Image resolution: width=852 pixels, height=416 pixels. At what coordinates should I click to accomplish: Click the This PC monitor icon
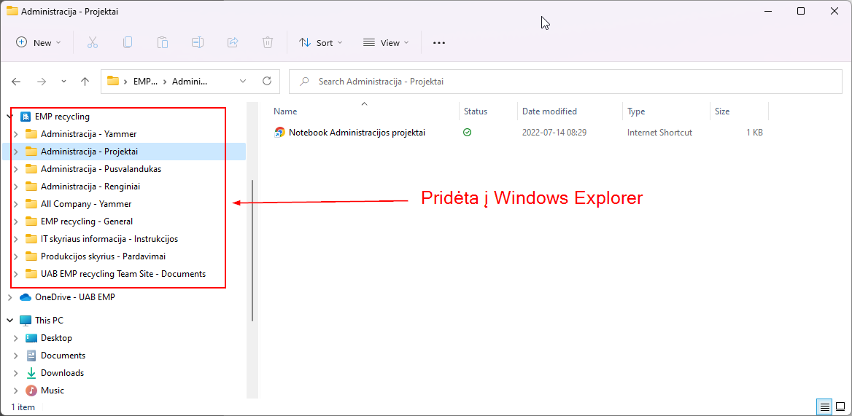click(25, 321)
